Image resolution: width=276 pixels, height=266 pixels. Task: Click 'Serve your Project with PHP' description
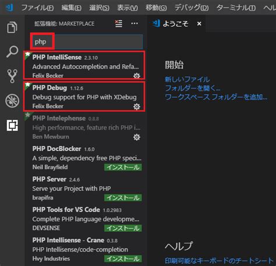pyautogui.click(x=72, y=189)
